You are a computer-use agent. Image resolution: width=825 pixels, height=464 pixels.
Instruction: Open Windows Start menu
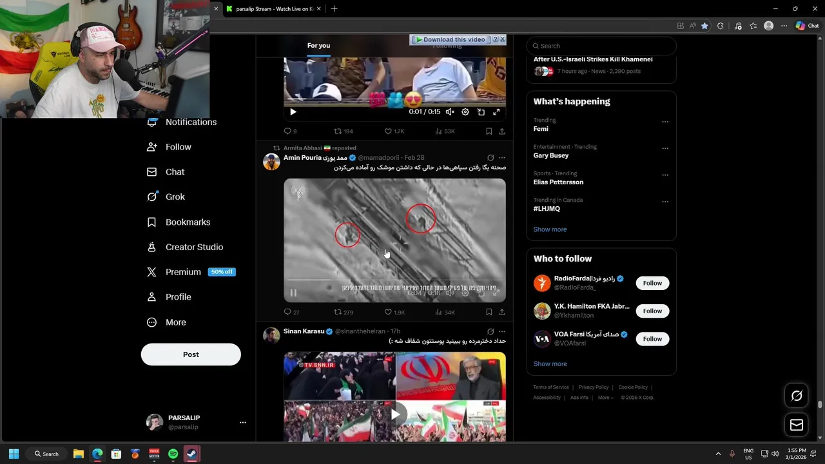14,454
